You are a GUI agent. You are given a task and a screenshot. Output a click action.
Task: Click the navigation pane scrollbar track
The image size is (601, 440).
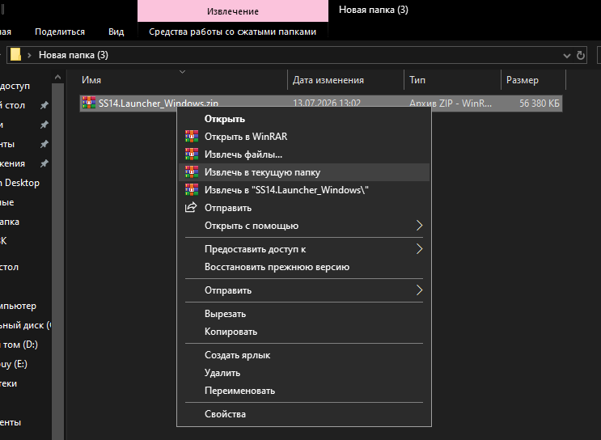(x=57, y=260)
